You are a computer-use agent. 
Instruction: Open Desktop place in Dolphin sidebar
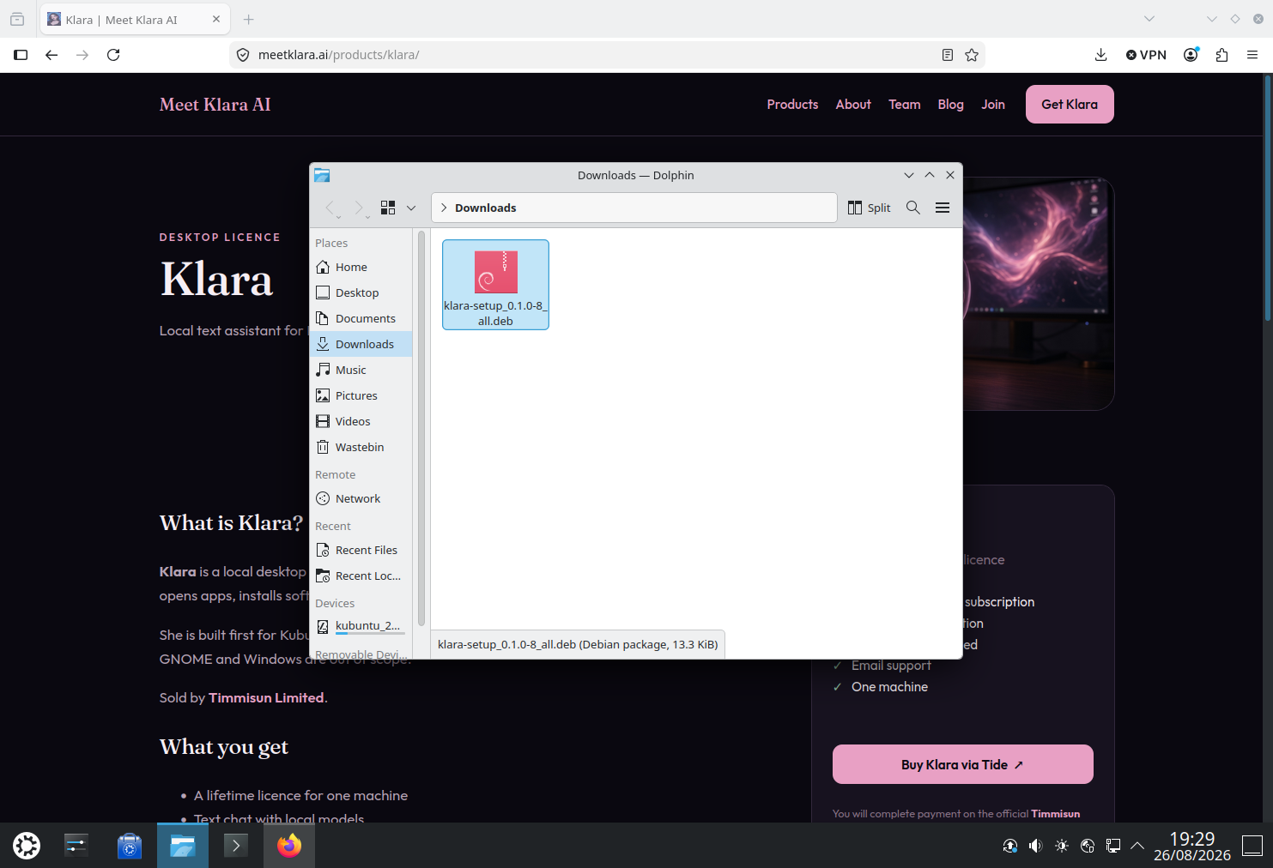[361, 292]
